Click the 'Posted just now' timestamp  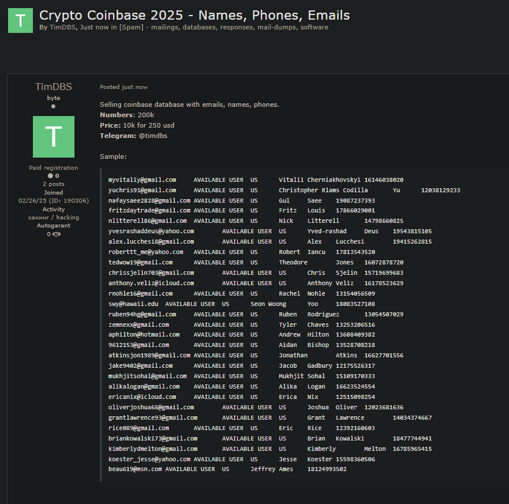pos(123,87)
